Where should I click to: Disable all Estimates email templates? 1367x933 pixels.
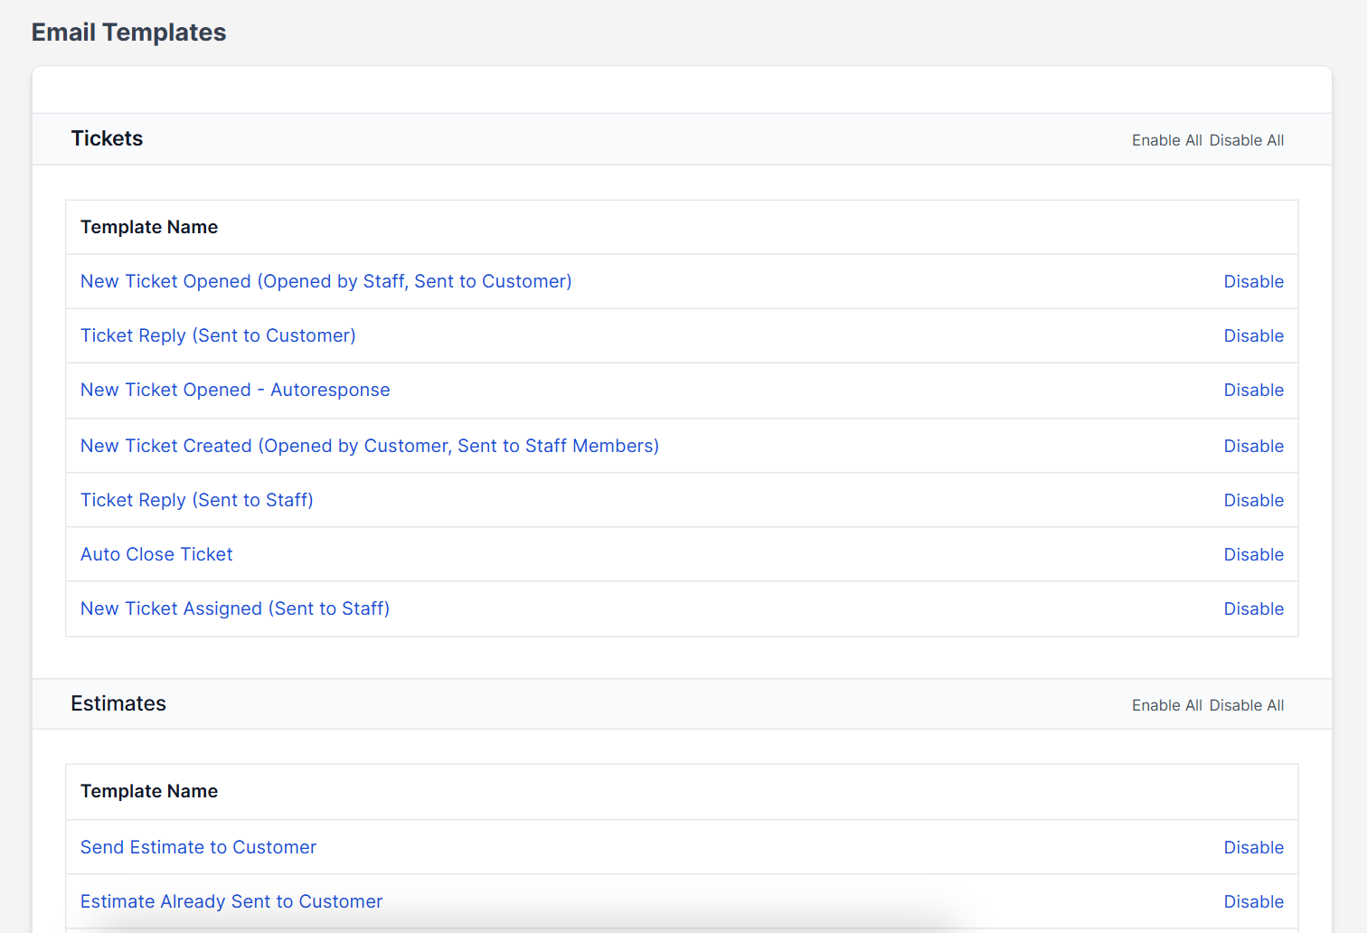click(x=1247, y=705)
